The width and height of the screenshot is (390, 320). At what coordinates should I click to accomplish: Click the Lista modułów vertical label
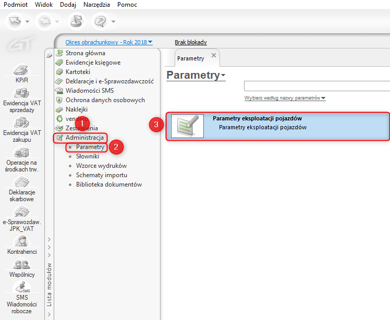pos(49,285)
